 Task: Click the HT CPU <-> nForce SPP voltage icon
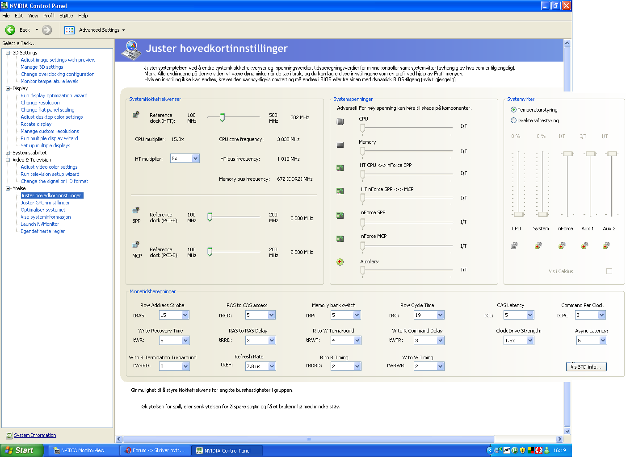click(340, 168)
